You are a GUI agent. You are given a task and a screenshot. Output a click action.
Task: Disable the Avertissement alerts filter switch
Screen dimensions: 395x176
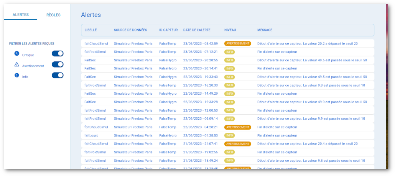pos(58,64)
